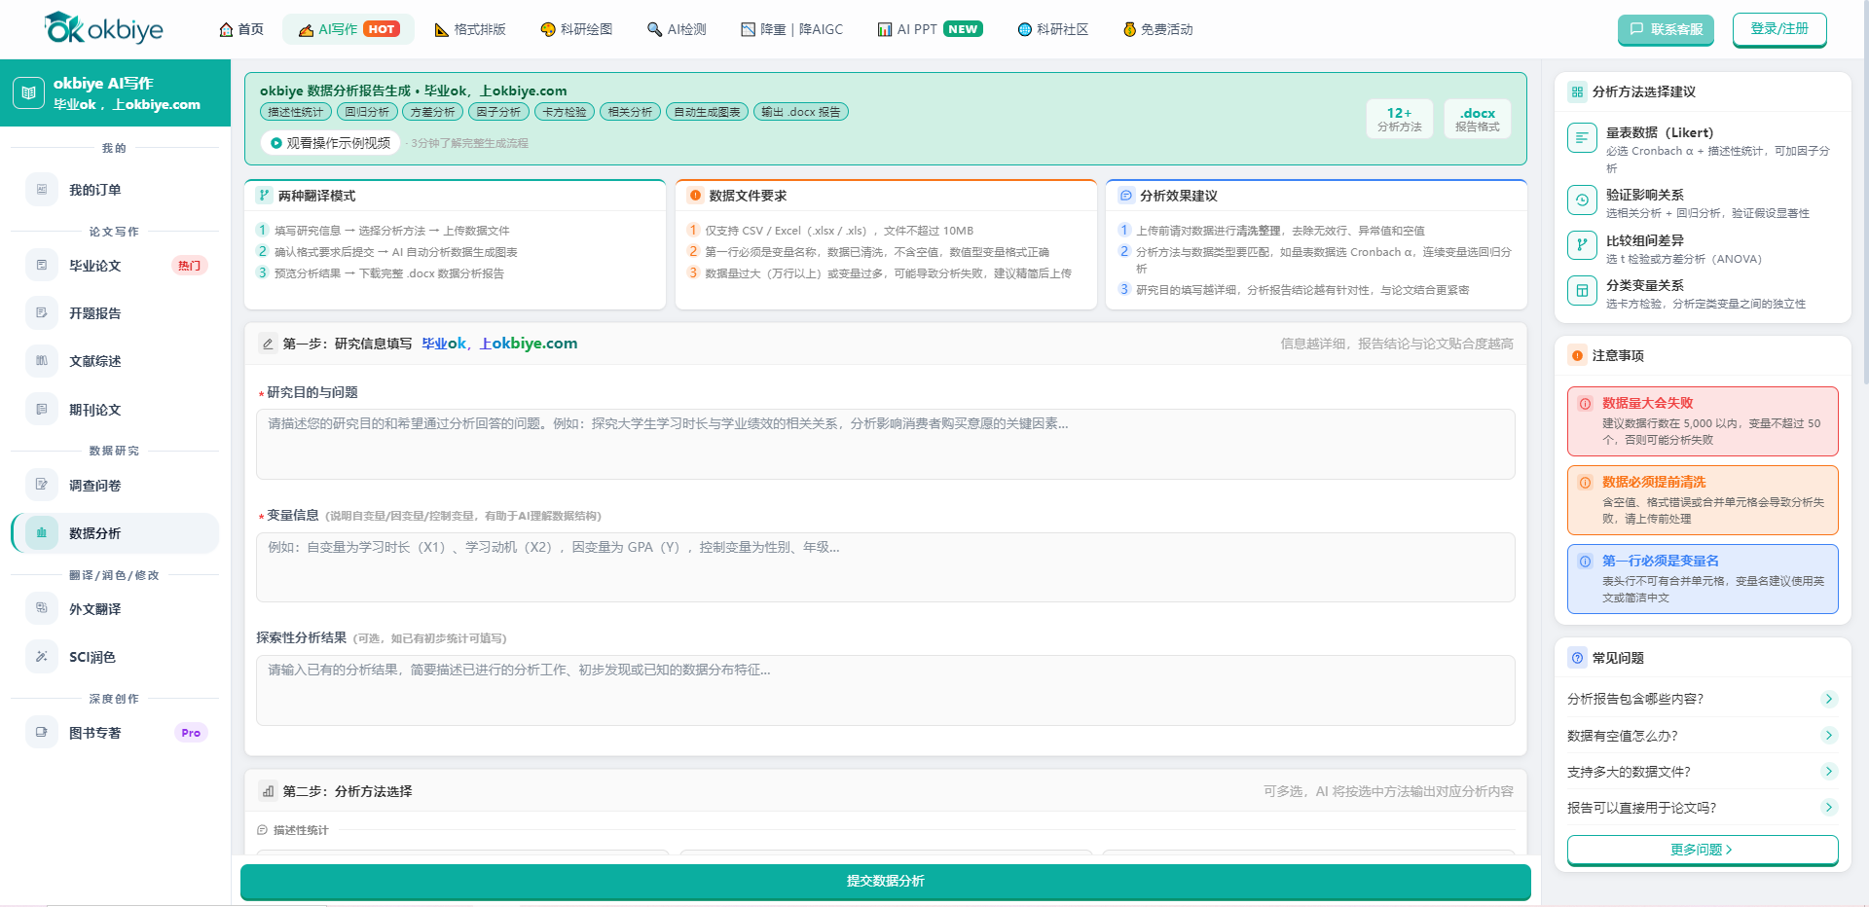
Task: Focus the 探索性分析结果 text area
Action: [x=886, y=690]
